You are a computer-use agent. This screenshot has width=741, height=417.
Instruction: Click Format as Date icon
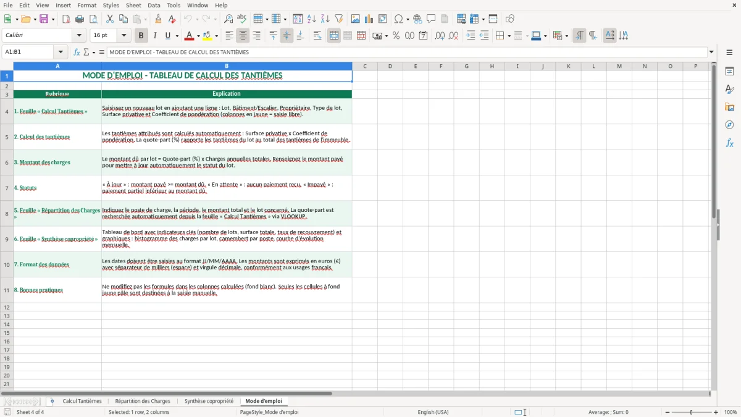coord(423,36)
